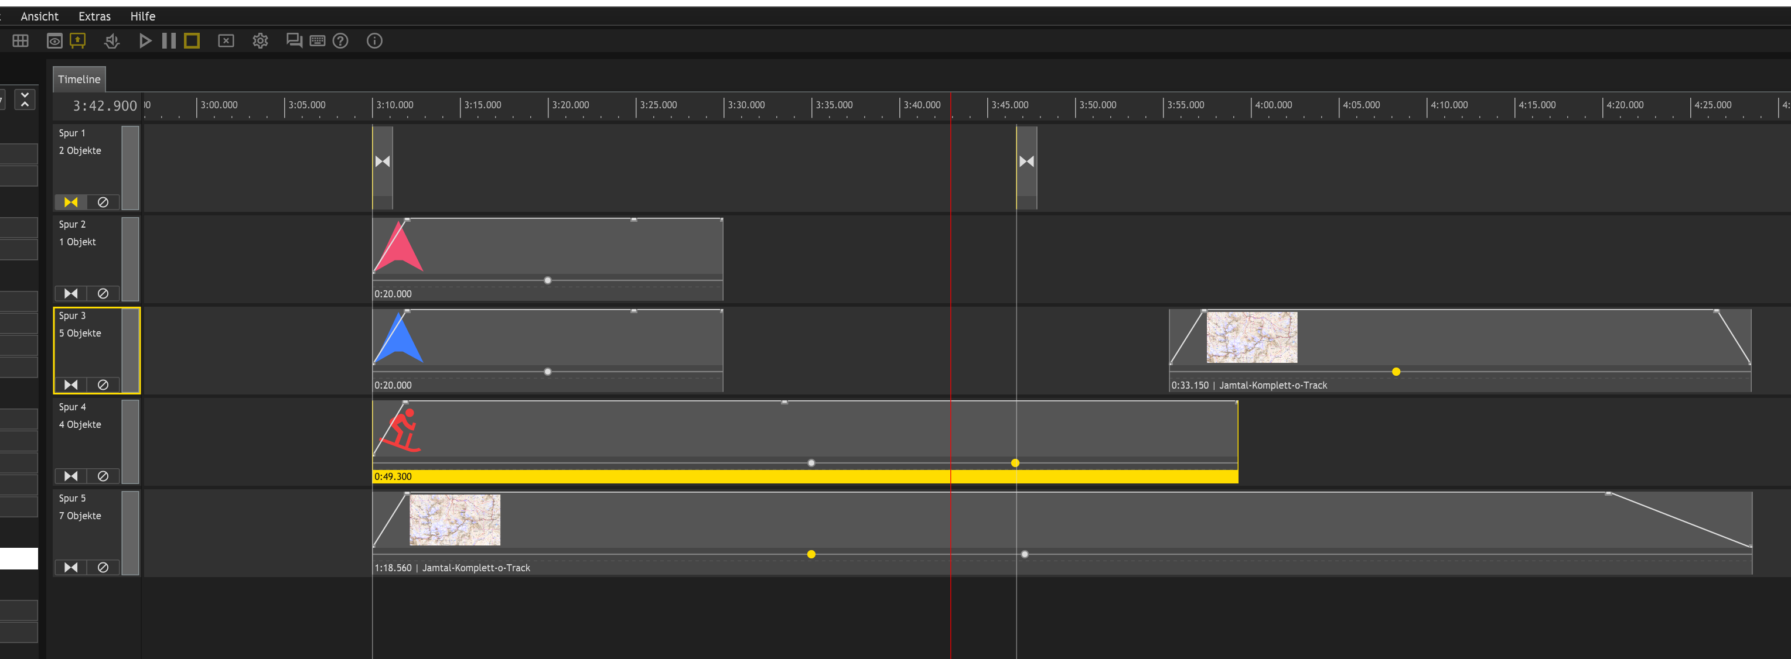Select the Spur 3 track header label
Screen dimensions: 1791x659
(x=72, y=315)
